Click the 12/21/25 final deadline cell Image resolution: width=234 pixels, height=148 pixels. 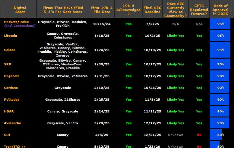click(152, 135)
